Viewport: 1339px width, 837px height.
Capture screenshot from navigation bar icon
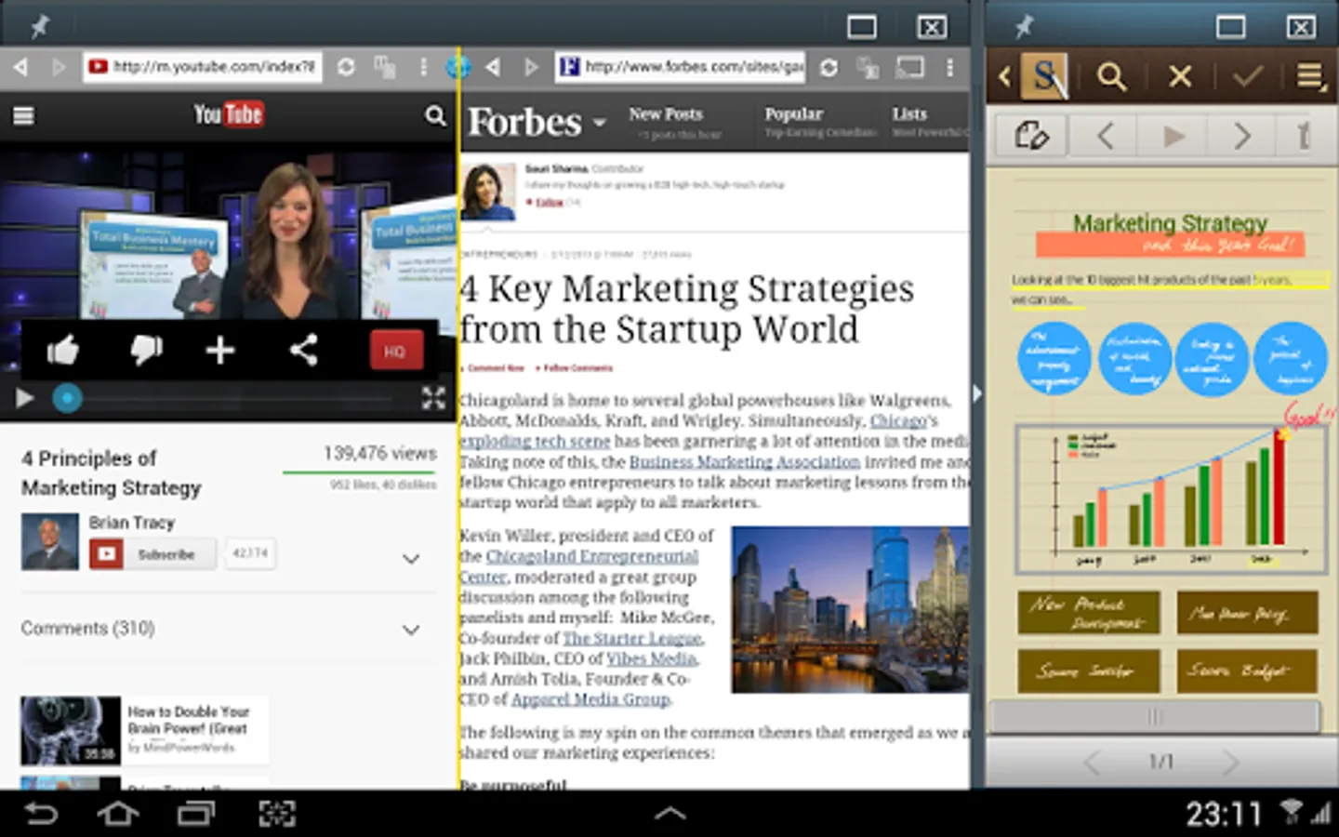click(276, 814)
